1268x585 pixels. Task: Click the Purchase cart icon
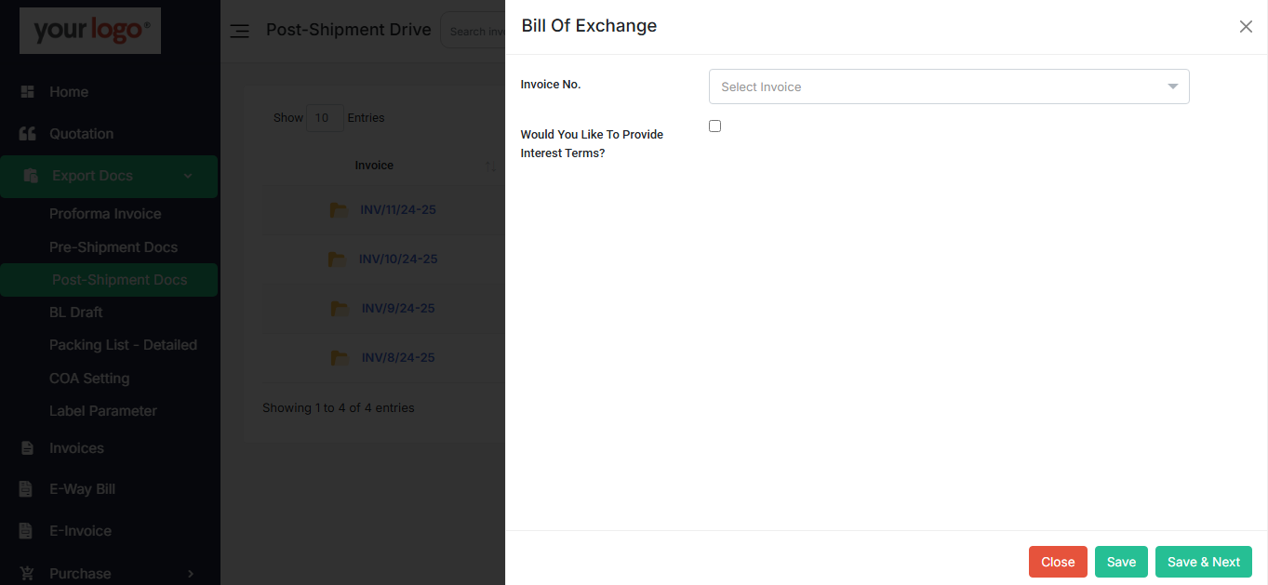click(27, 573)
